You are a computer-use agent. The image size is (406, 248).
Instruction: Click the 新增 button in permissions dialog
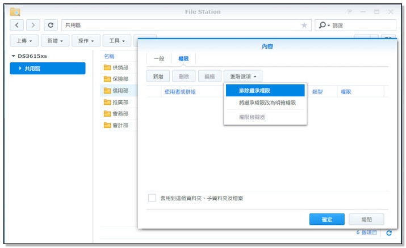(157, 76)
